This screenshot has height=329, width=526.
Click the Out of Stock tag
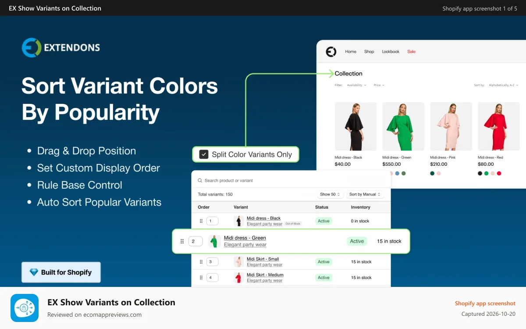(x=293, y=224)
